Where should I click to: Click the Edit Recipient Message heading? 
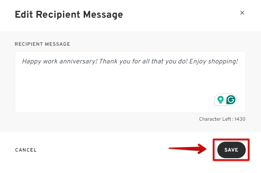click(x=69, y=14)
